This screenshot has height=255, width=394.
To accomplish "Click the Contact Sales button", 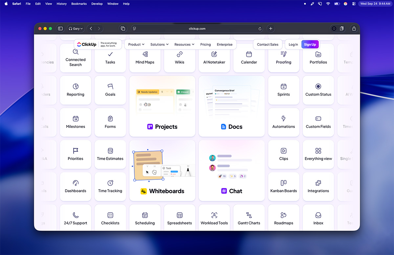I will tap(268, 44).
